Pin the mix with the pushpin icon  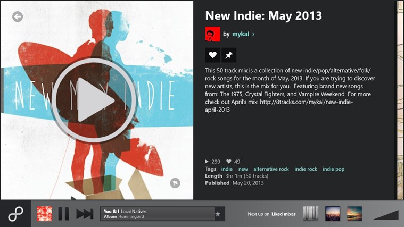click(229, 55)
